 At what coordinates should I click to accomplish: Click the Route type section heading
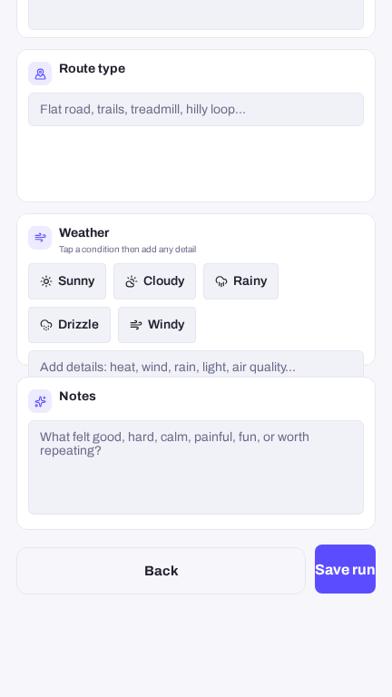(x=92, y=68)
